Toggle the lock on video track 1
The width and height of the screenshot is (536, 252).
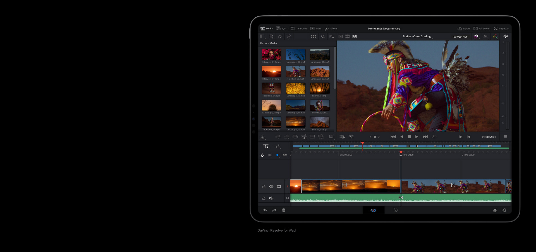pyautogui.click(x=264, y=186)
